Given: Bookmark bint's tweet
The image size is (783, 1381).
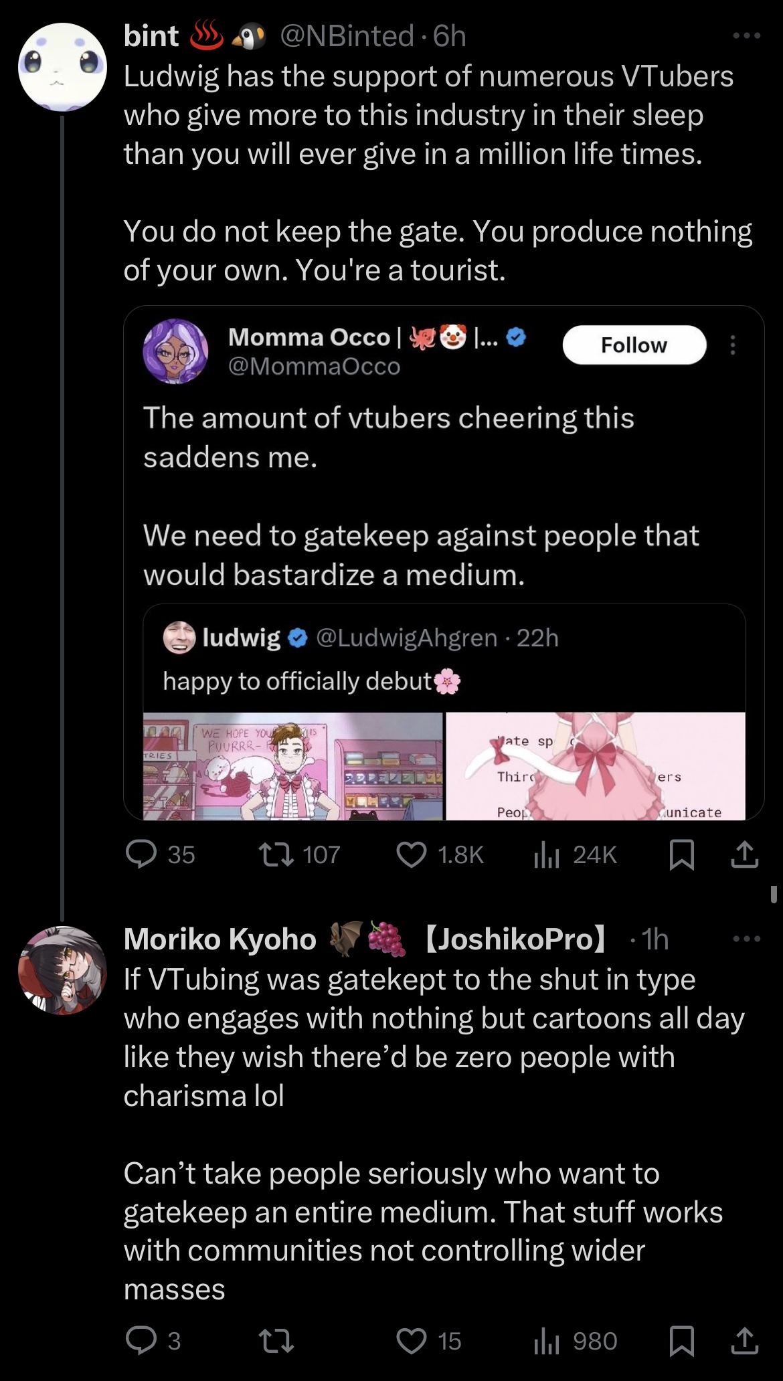Looking at the screenshot, I should (681, 854).
